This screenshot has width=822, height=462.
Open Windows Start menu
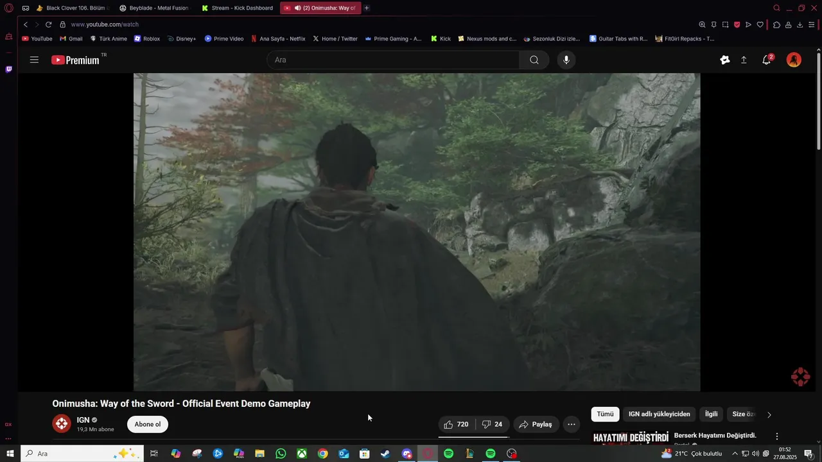point(10,454)
